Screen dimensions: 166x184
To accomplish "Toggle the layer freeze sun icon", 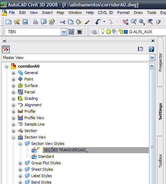I will (108, 32).
